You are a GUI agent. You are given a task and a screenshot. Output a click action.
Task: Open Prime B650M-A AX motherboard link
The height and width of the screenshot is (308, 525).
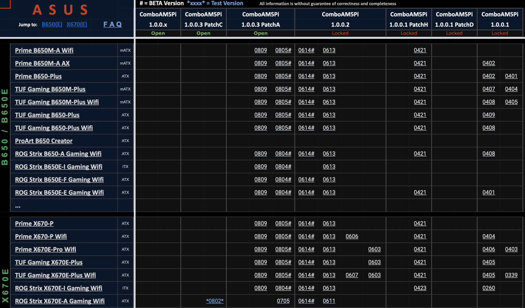click(x=42, y=63)
